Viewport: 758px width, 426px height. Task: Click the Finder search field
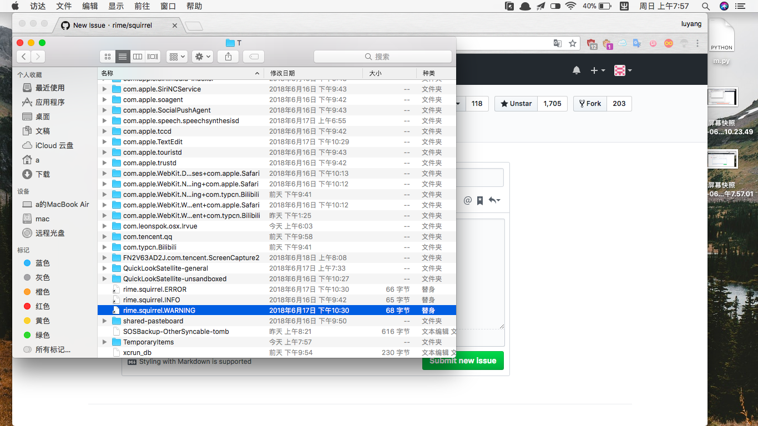point(383,57)
